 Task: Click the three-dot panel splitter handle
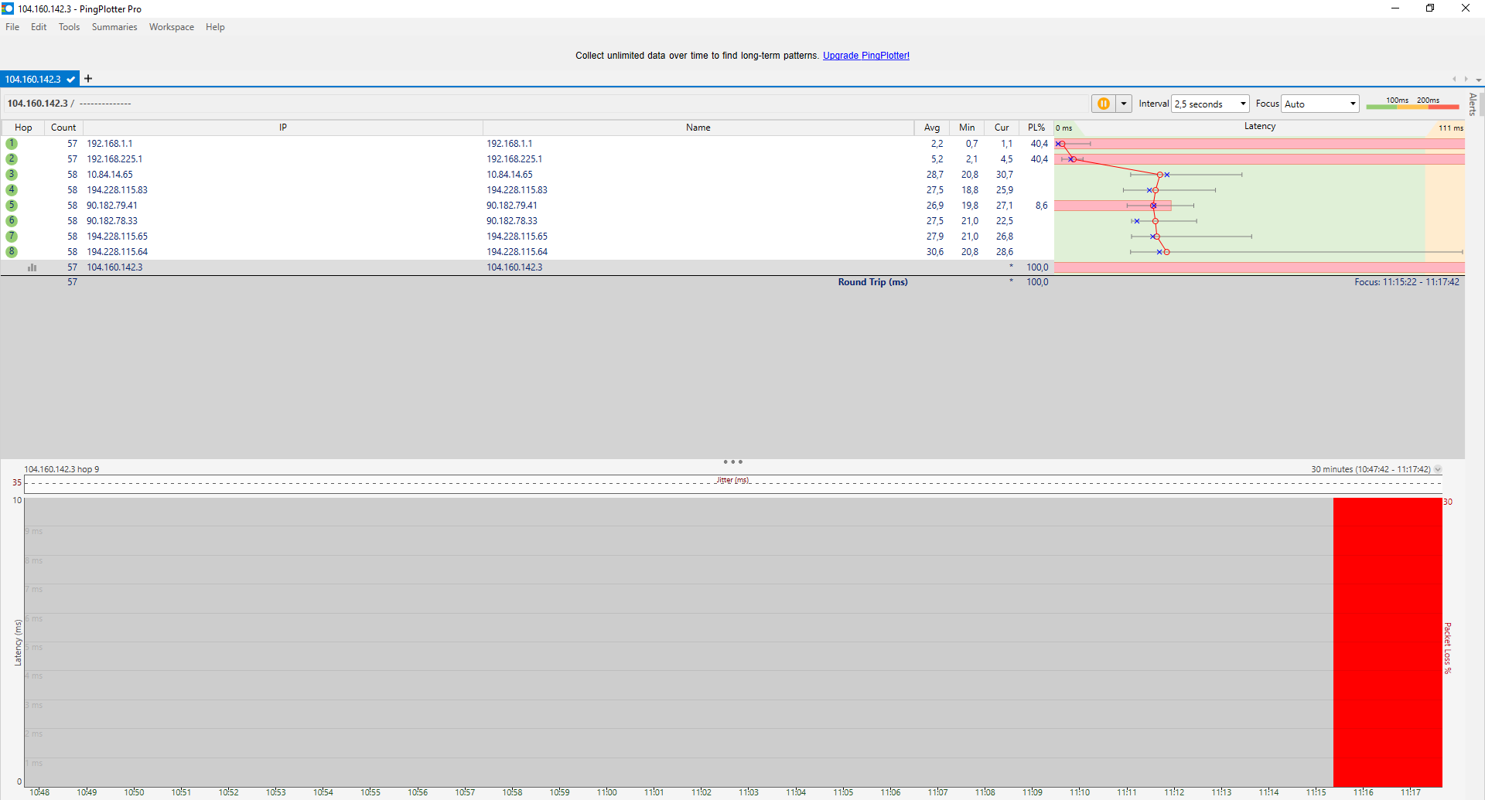[732, 462]
